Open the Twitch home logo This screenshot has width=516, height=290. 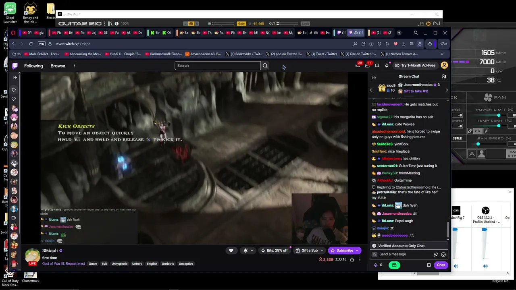click(15, 66)
